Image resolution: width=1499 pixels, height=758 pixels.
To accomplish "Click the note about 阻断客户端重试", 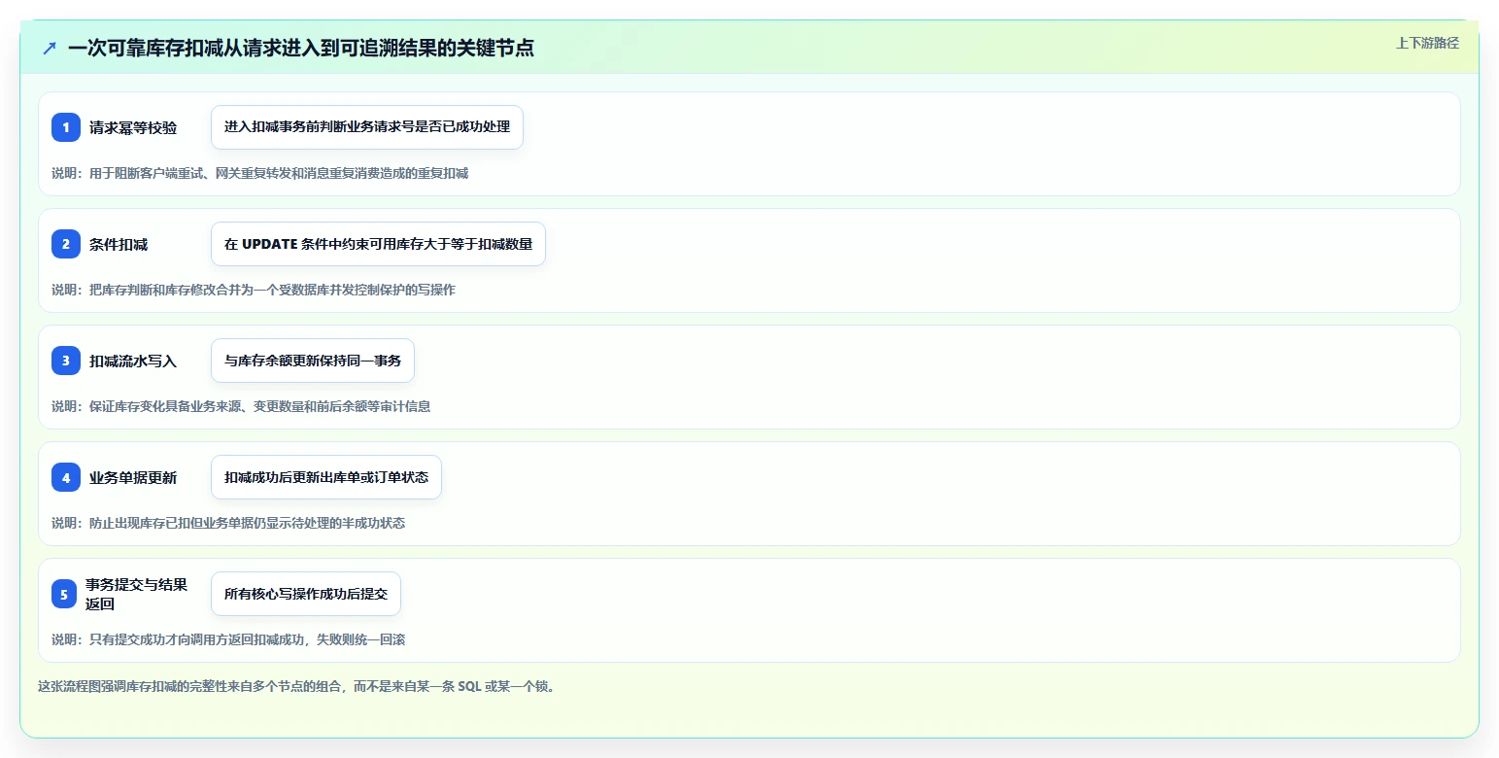I will click(x=260, y=173).
